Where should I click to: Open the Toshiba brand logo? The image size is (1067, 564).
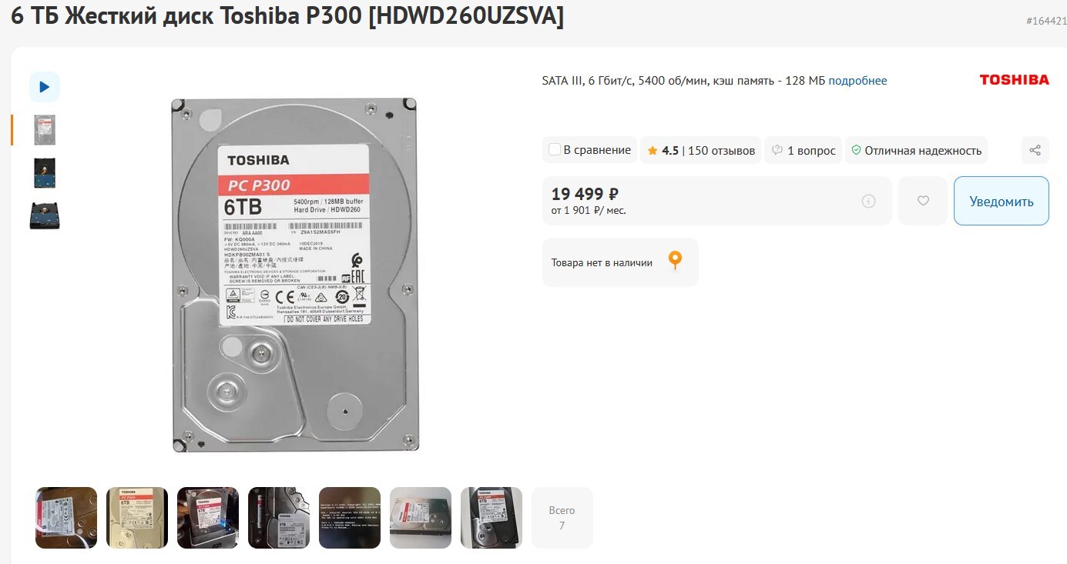pos(1014,79)
